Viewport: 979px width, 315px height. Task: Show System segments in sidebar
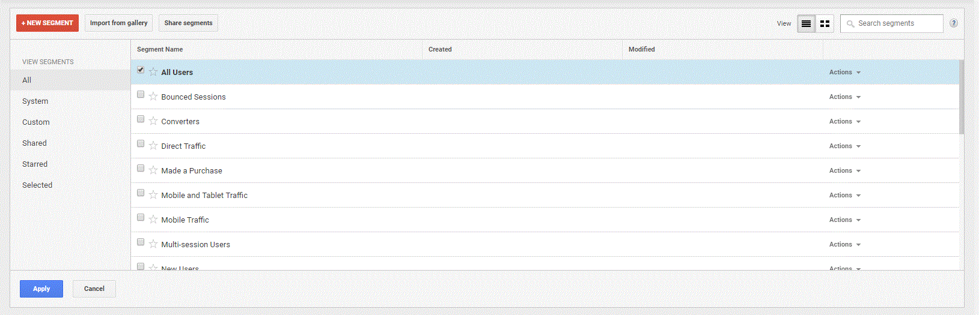tap(35, 101)
